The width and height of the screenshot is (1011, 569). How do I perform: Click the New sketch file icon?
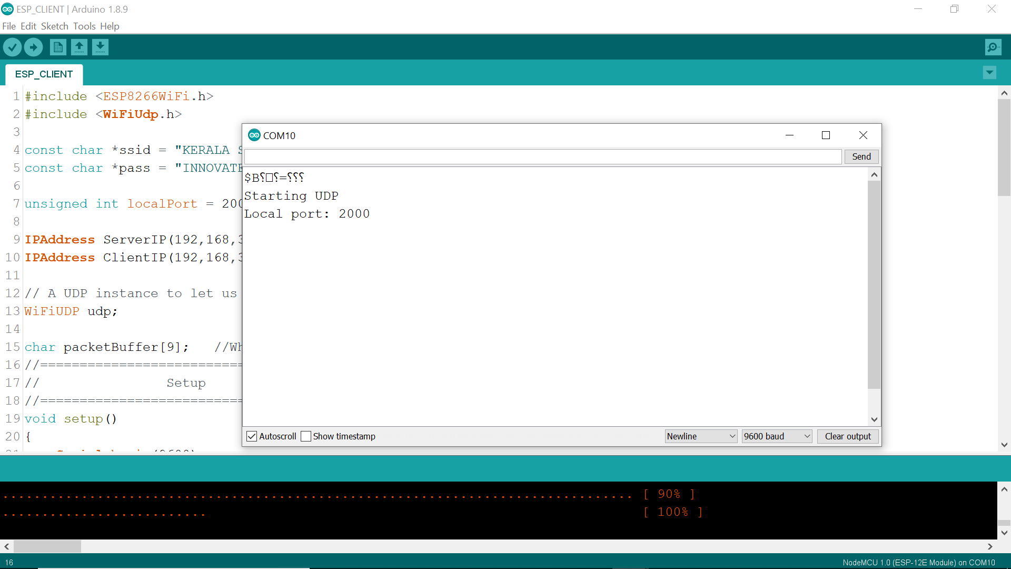pyautogui.click(x=58, y=47)
